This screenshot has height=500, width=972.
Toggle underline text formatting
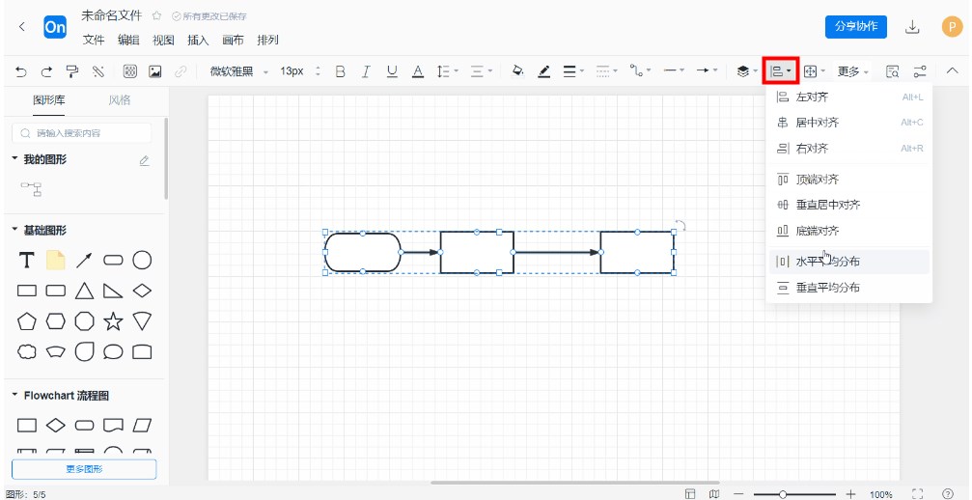coord(392,71)
